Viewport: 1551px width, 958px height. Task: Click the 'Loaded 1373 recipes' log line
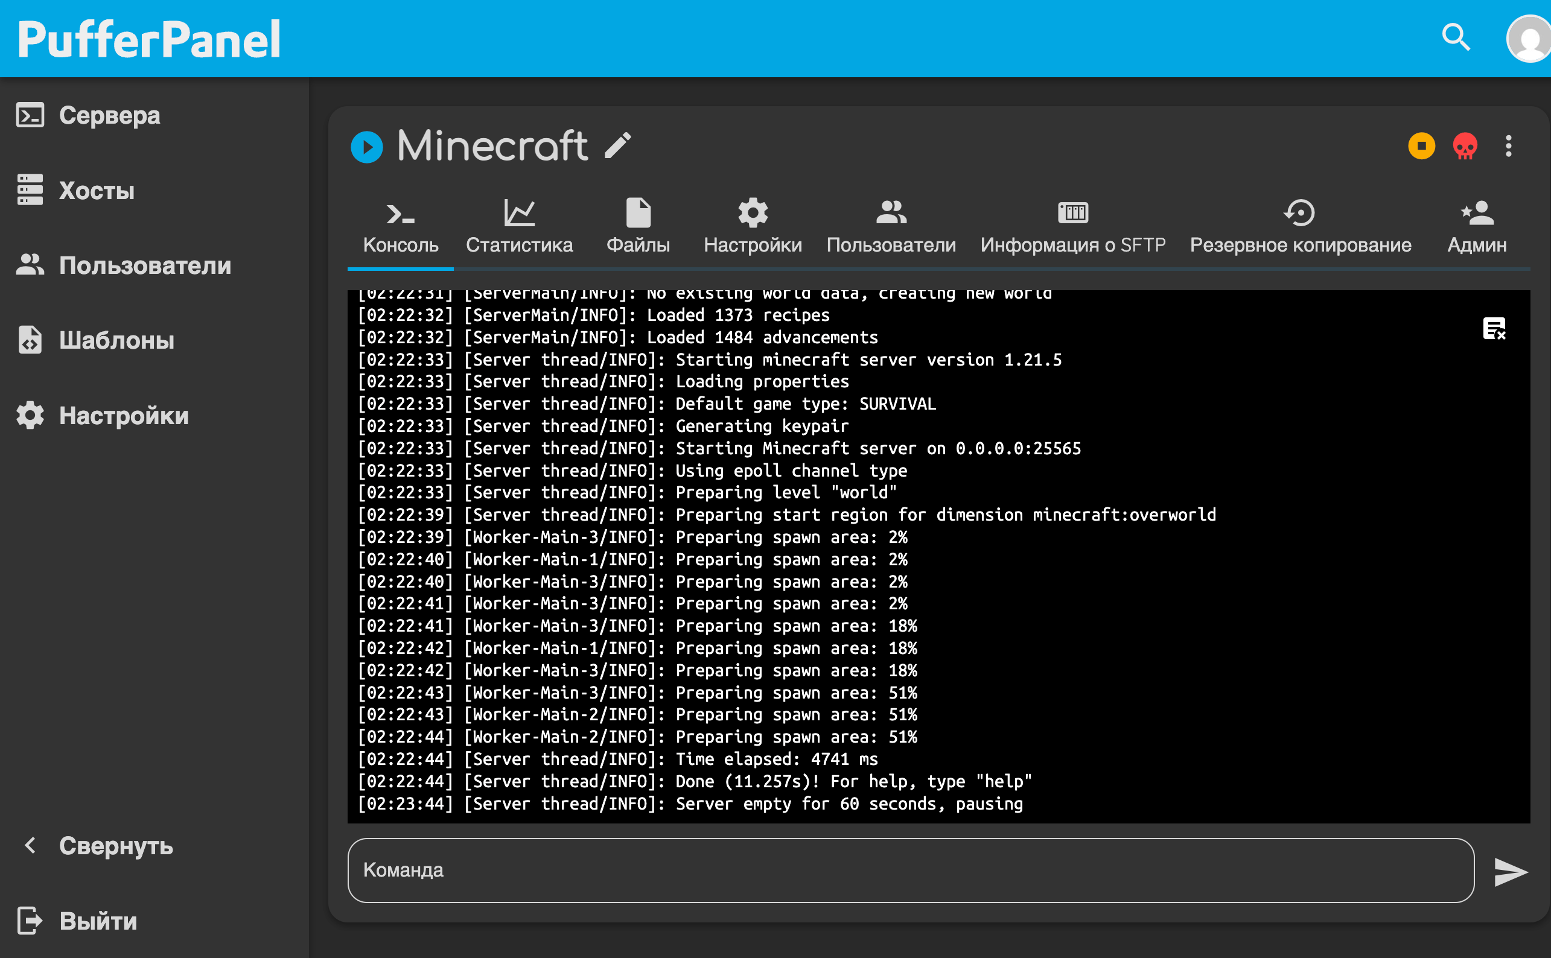(593, 315)
